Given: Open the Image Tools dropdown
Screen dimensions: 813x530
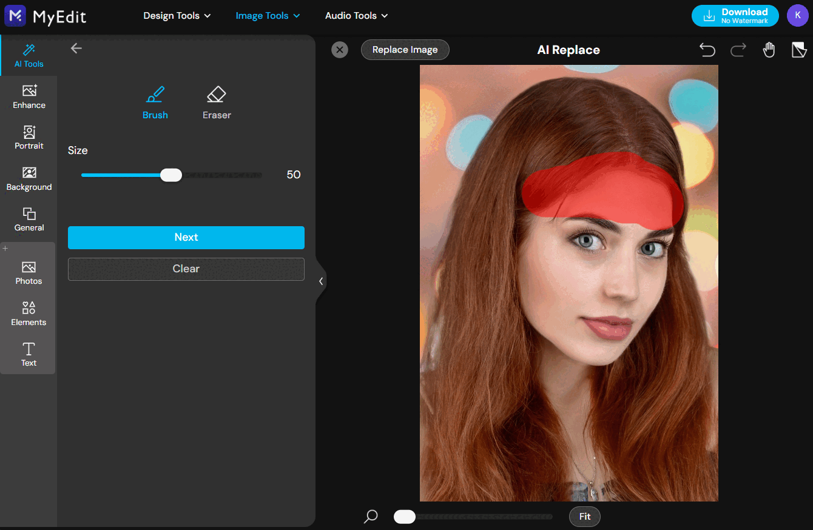Looking at the screenshot, I should (268, 16).
